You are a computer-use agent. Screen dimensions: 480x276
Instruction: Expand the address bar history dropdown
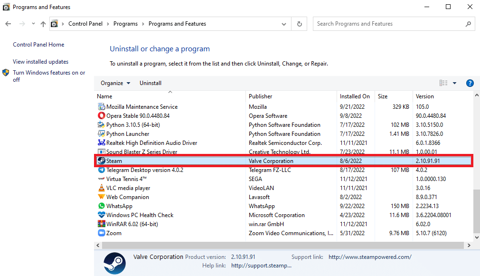[284, 24]
